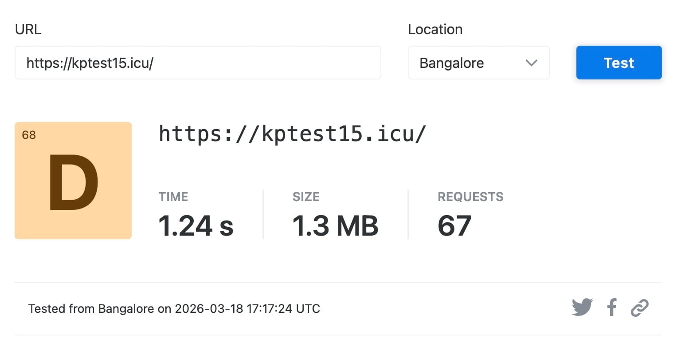Select the 1.24 s load time value
Viewport: 681px width, 355px height.
coord(196,226)
